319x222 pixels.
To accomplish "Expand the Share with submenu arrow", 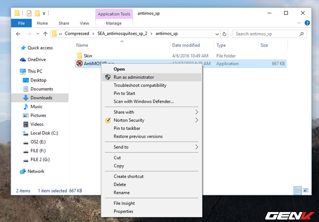I will tap(197, 112).
